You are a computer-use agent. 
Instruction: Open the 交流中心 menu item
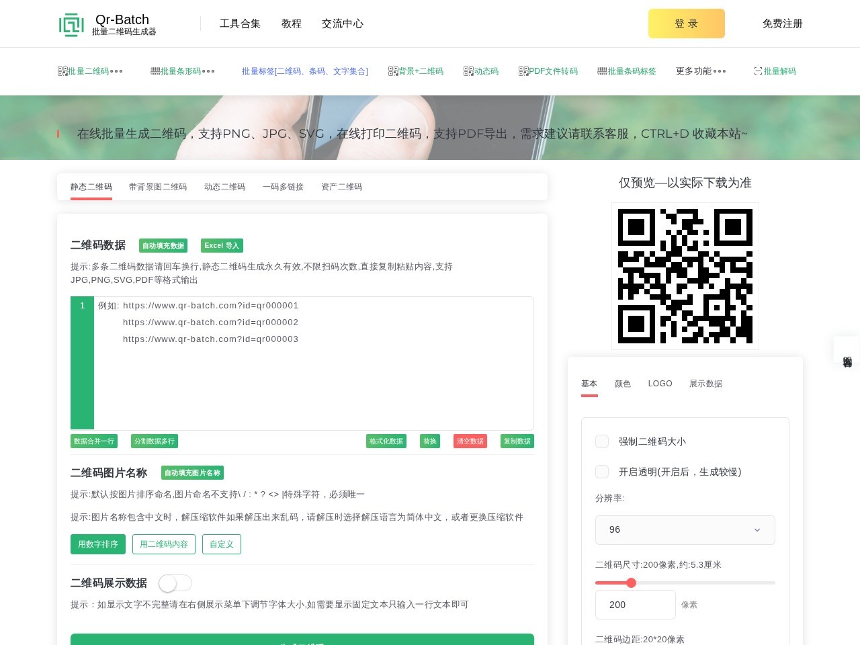click(343, 24)
